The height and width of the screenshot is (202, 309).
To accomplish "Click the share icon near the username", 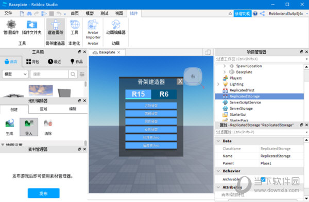I will [x=262, y=13].
